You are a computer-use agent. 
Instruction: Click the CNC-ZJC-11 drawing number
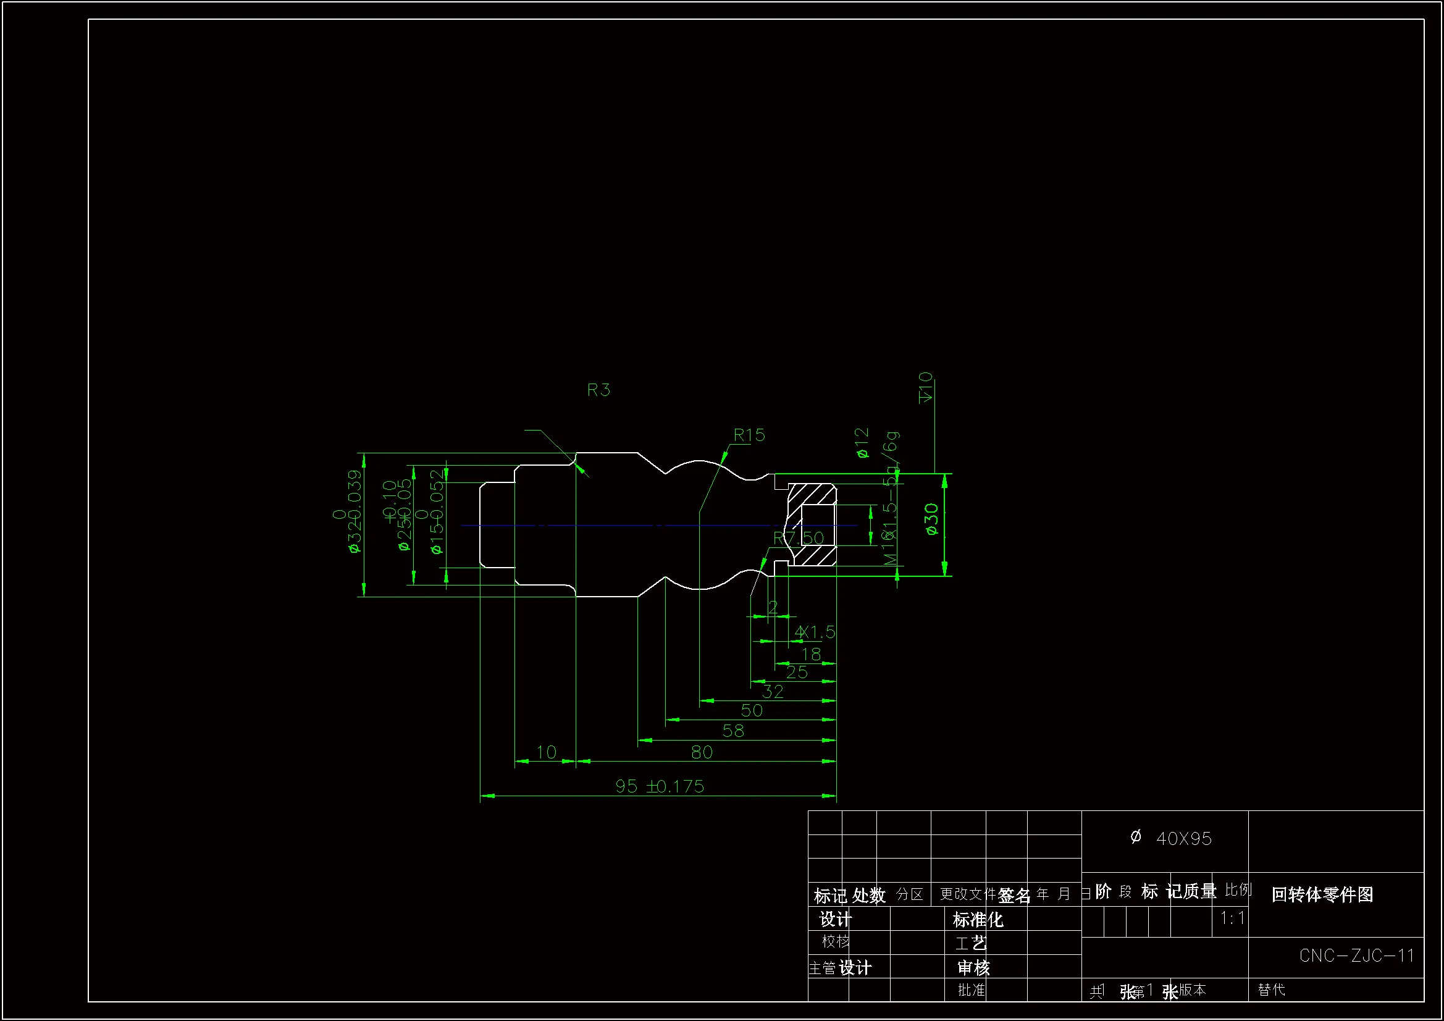coord(1356,956)
